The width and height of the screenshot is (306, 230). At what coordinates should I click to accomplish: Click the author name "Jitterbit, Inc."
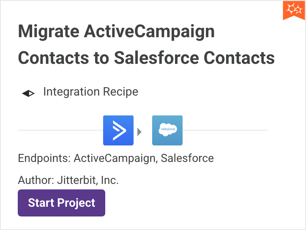(88, 181)
